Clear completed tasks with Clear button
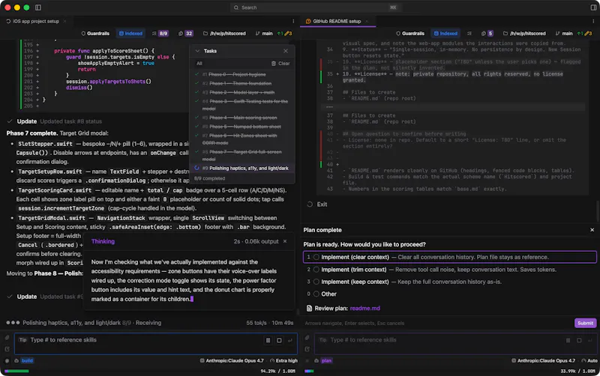600x376 pixels. pyautogui.click(x=280, y=64)
